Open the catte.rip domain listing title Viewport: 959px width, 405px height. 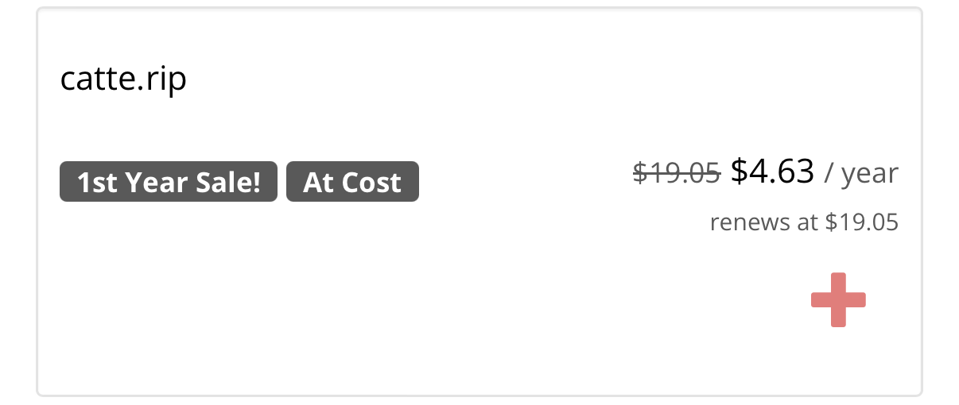[123, 79]
